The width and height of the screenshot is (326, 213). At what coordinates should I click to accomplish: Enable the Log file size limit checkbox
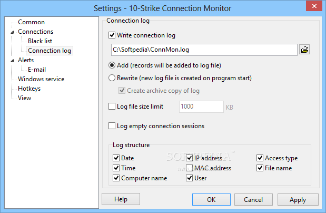[112, 106]
